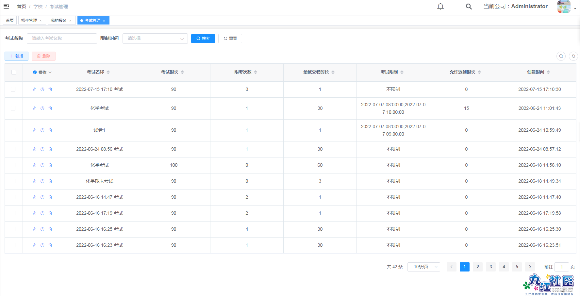The height and width of the screenshot is (296, 580).
Task: Click clock icon in the 试卷1 row
Action: [42, 130]
